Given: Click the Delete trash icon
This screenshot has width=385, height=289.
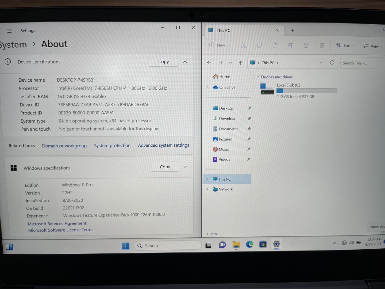Looking at the screenshot, I should click(x=322, y=45).
